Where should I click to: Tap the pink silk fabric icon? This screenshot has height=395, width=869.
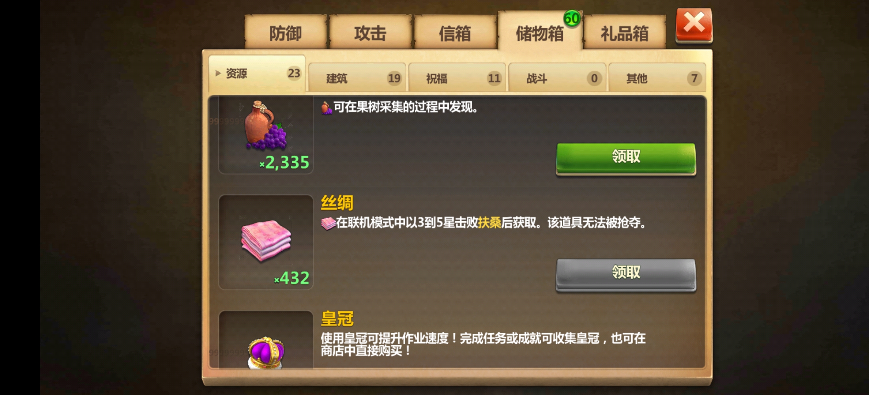click(266, 240)
